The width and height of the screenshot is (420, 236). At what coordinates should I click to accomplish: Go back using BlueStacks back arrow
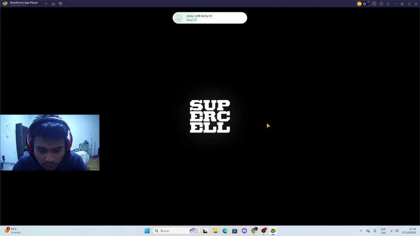point(46,4)
